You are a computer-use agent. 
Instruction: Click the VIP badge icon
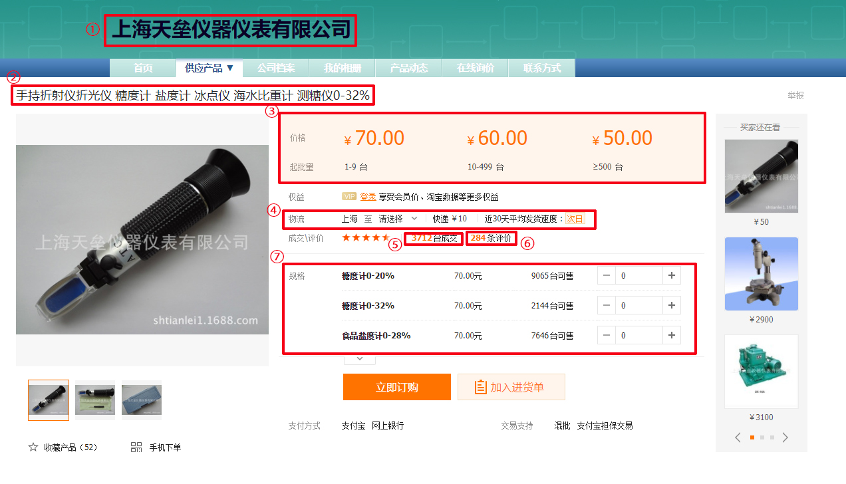[x=349, y=197]
